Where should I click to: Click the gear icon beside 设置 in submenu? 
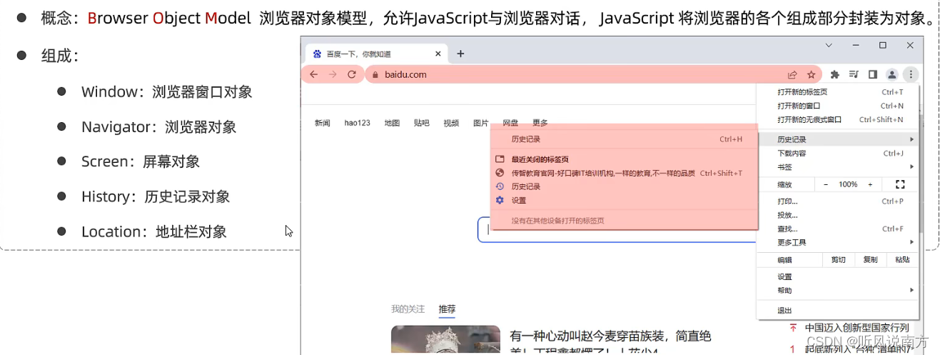(500, 200)
